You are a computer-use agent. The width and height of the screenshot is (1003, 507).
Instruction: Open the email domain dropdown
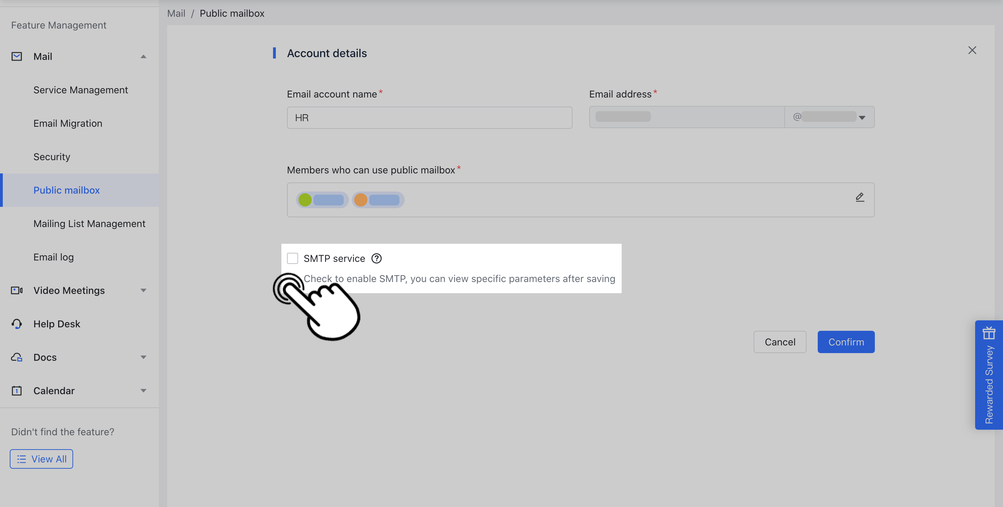pyautogui.click(x=862, y=117)
